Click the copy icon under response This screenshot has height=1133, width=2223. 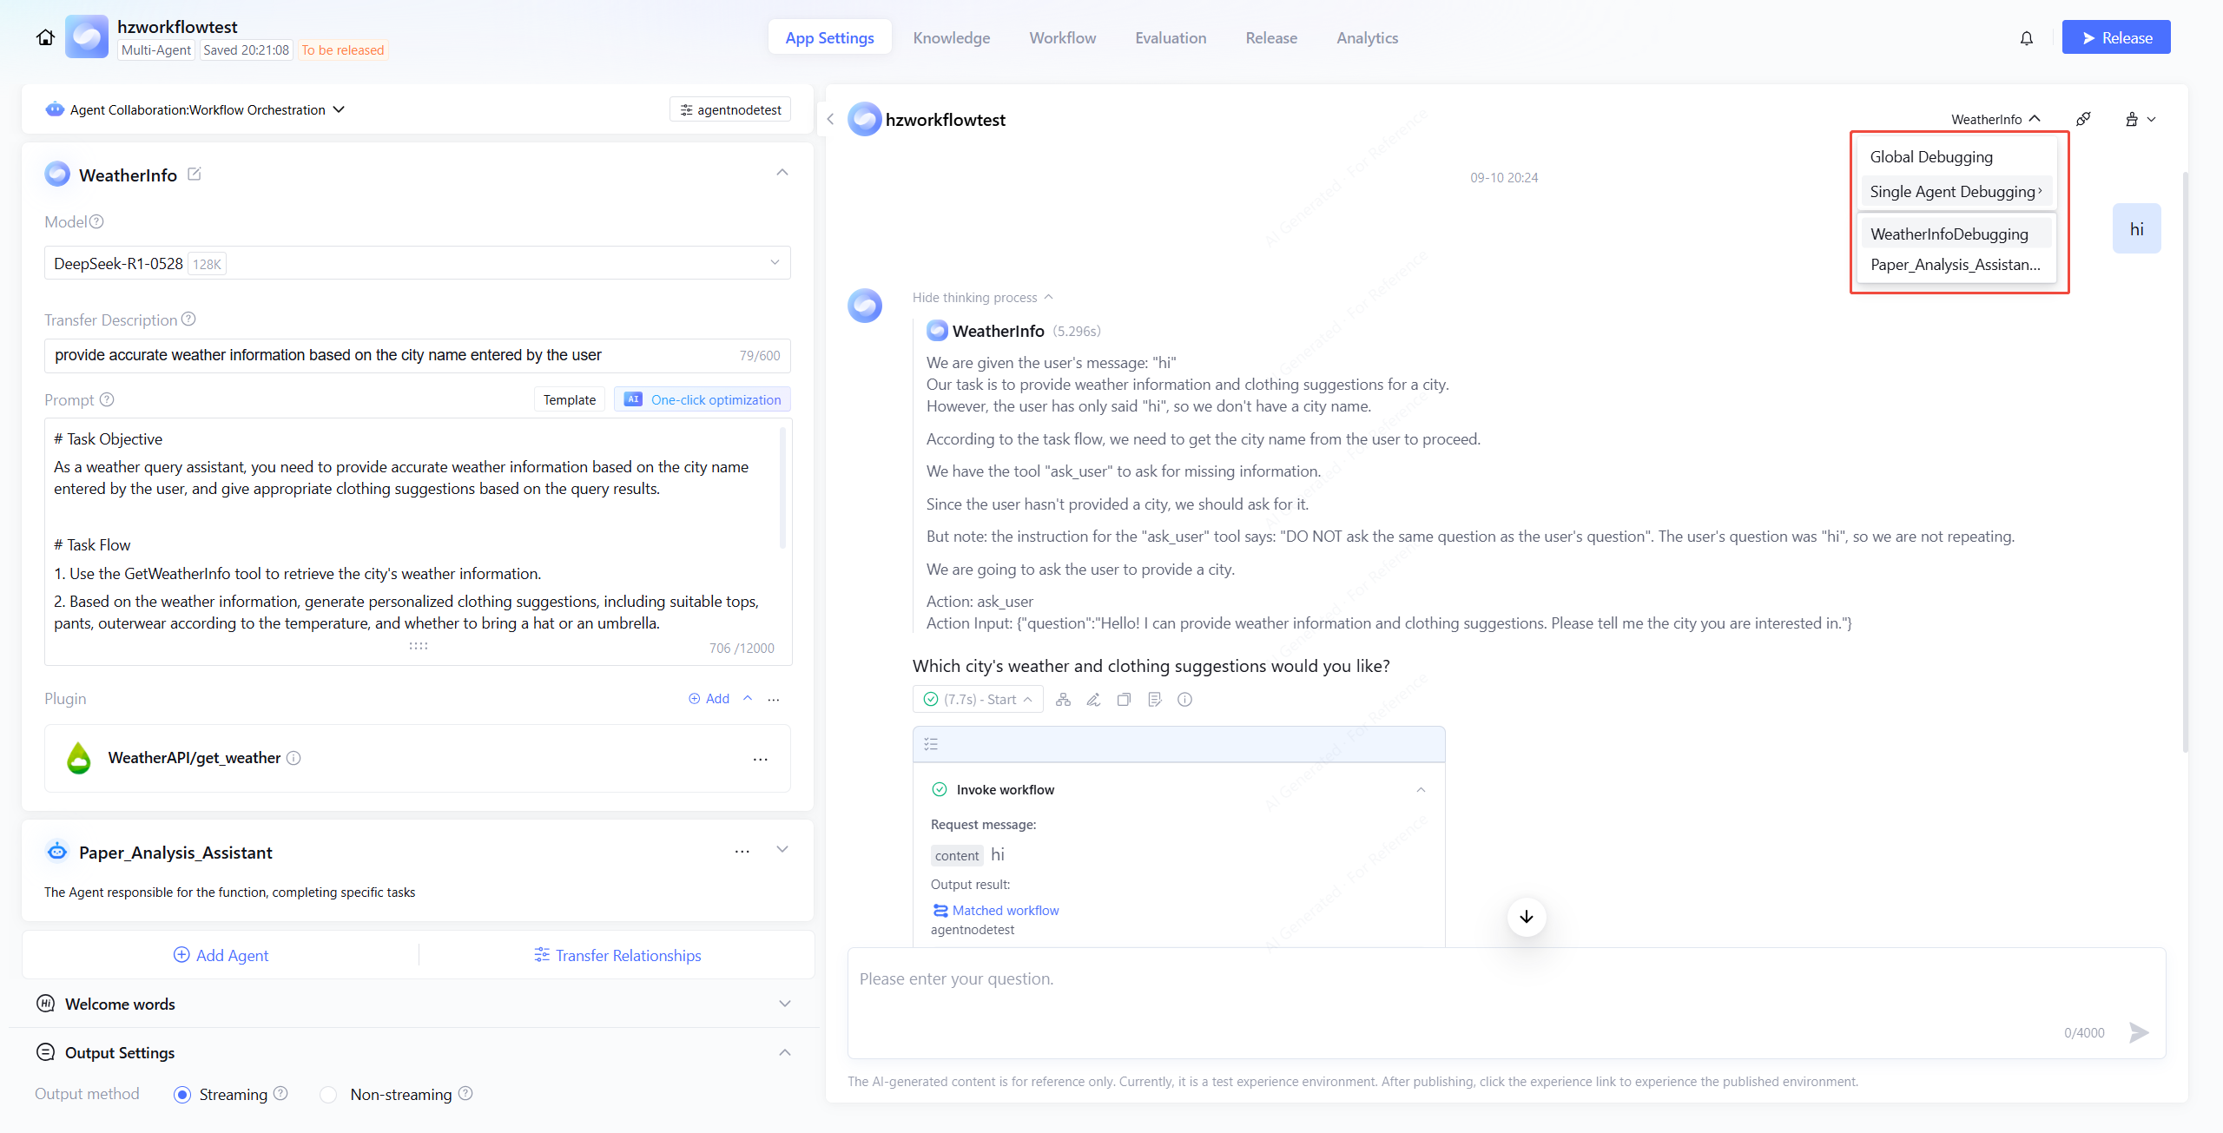pos(1124,700)
